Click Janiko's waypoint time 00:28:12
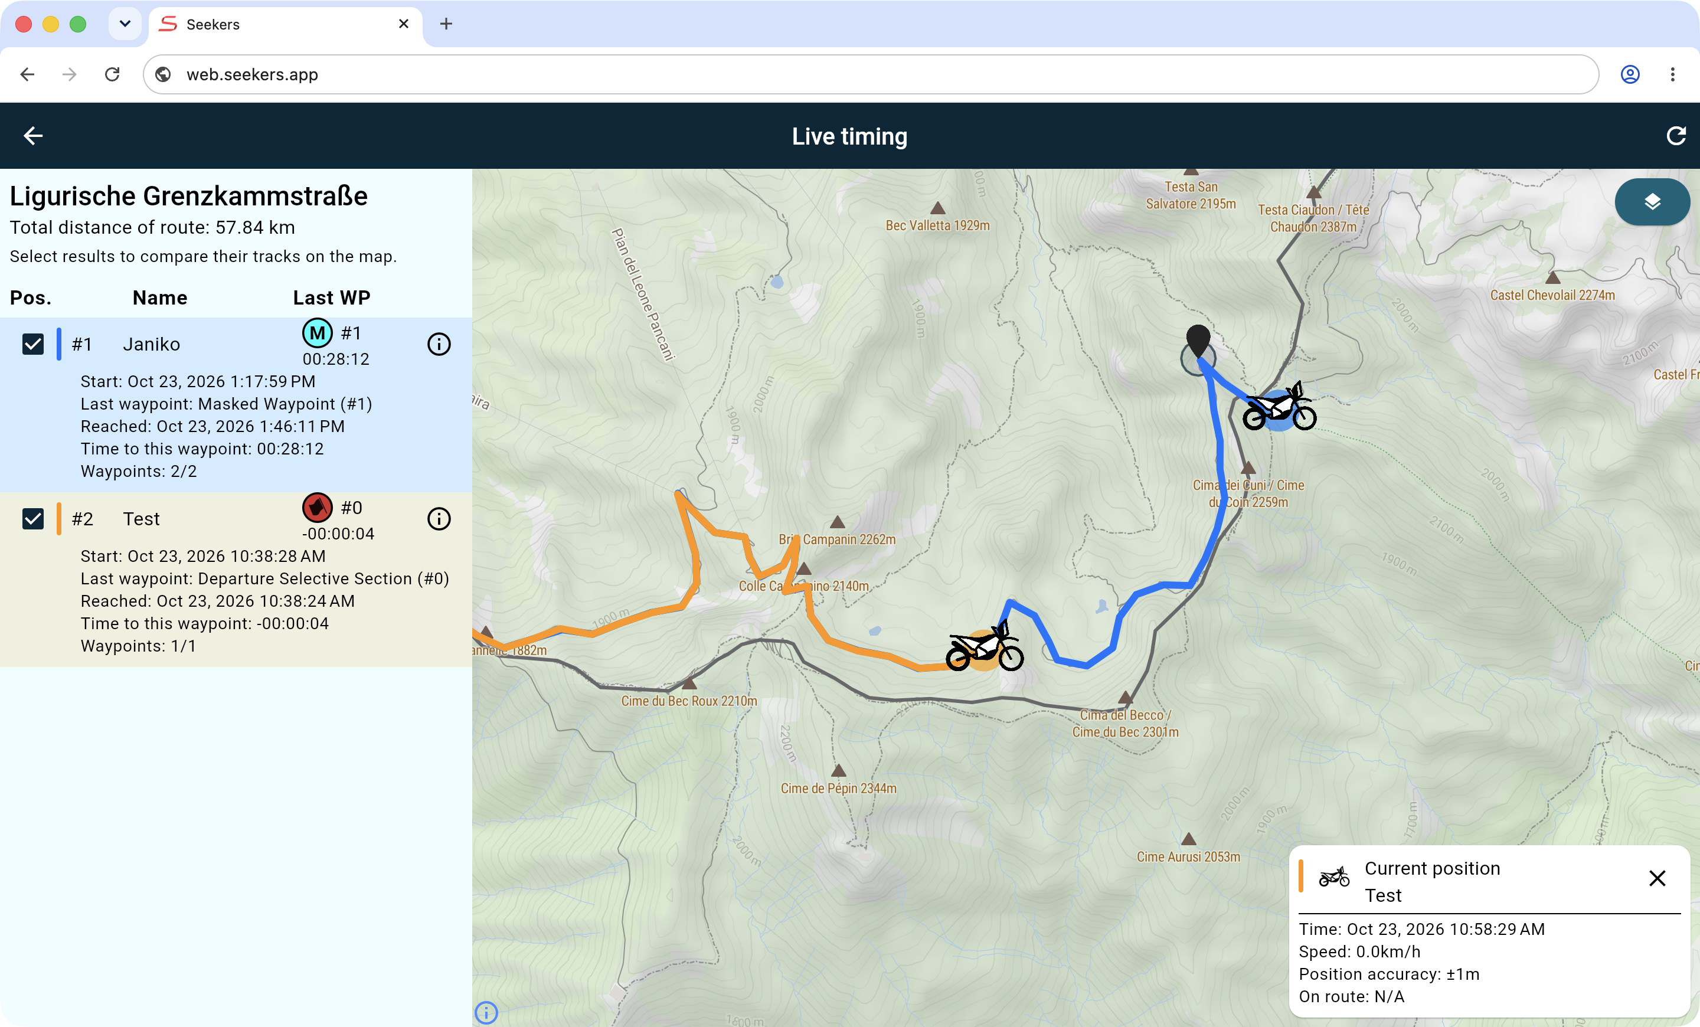 coord(336,359)
